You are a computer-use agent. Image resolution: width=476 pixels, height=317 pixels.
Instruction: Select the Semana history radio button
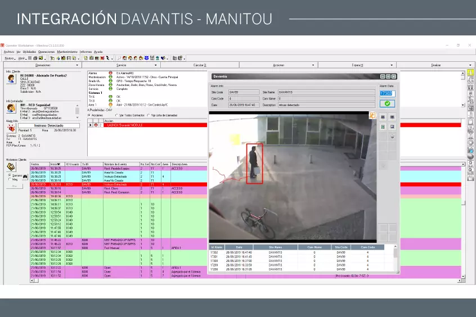tap(10, 175)
